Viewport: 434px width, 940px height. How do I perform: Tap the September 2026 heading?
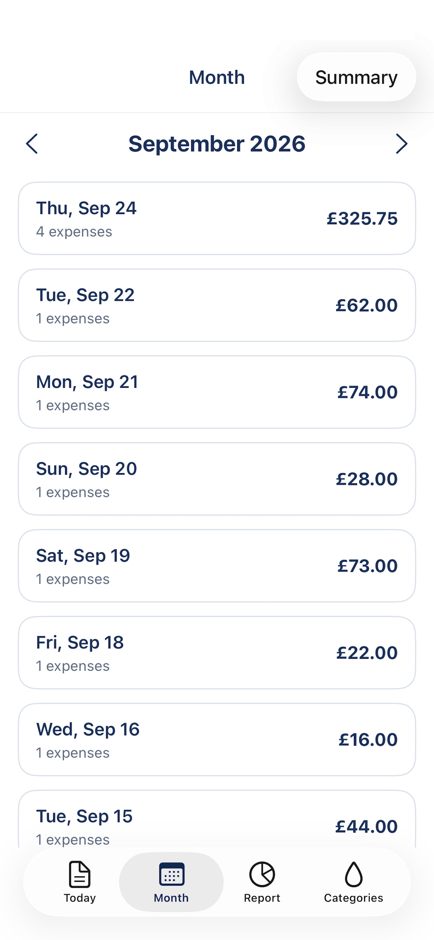click(217, 144)
